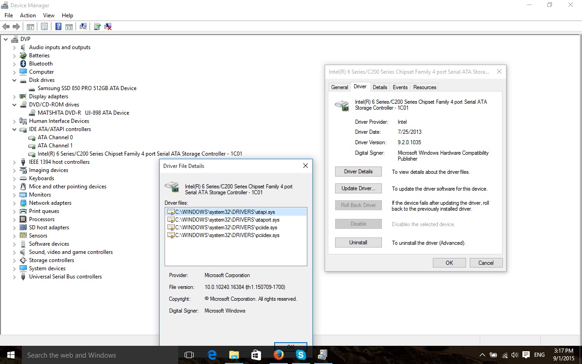Expand the Batteries category
Viewport: 582px width, 364px height.
pos(14,56)
